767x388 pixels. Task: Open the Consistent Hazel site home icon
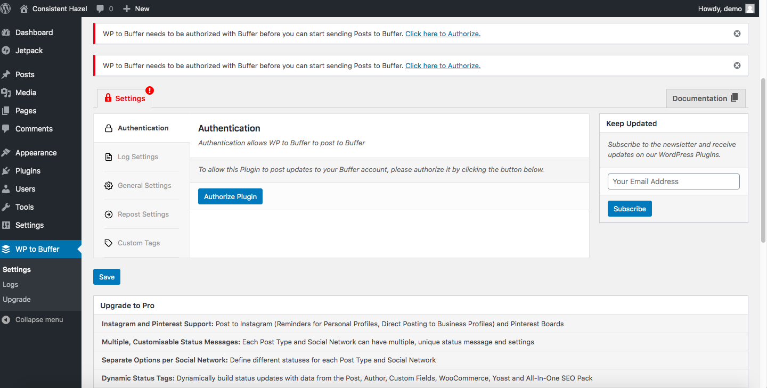pyautogui.click(x=24, y=9)
